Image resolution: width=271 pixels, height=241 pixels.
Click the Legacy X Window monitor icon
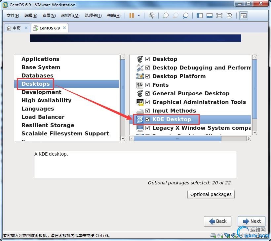pyautogui.click(x=140, y=128)
